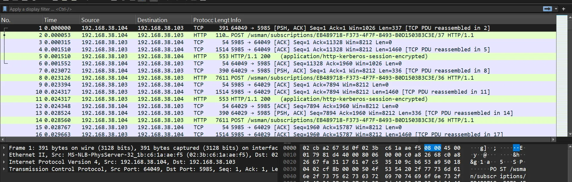Apply the display filter using arrow button
The height and width of the screenshot is (182, 572).
(547, 9)
